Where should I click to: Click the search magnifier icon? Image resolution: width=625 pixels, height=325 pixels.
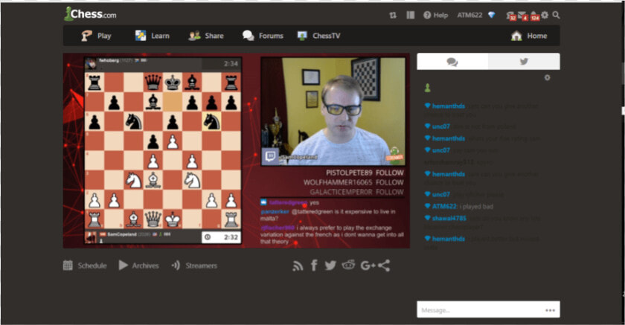point(556,15)
